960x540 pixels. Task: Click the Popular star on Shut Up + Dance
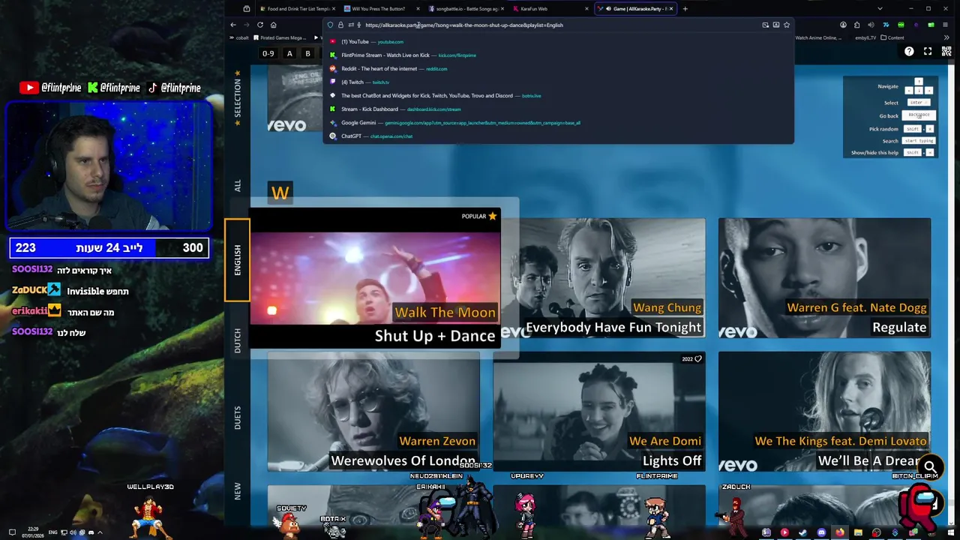click(x=492, y=216)
